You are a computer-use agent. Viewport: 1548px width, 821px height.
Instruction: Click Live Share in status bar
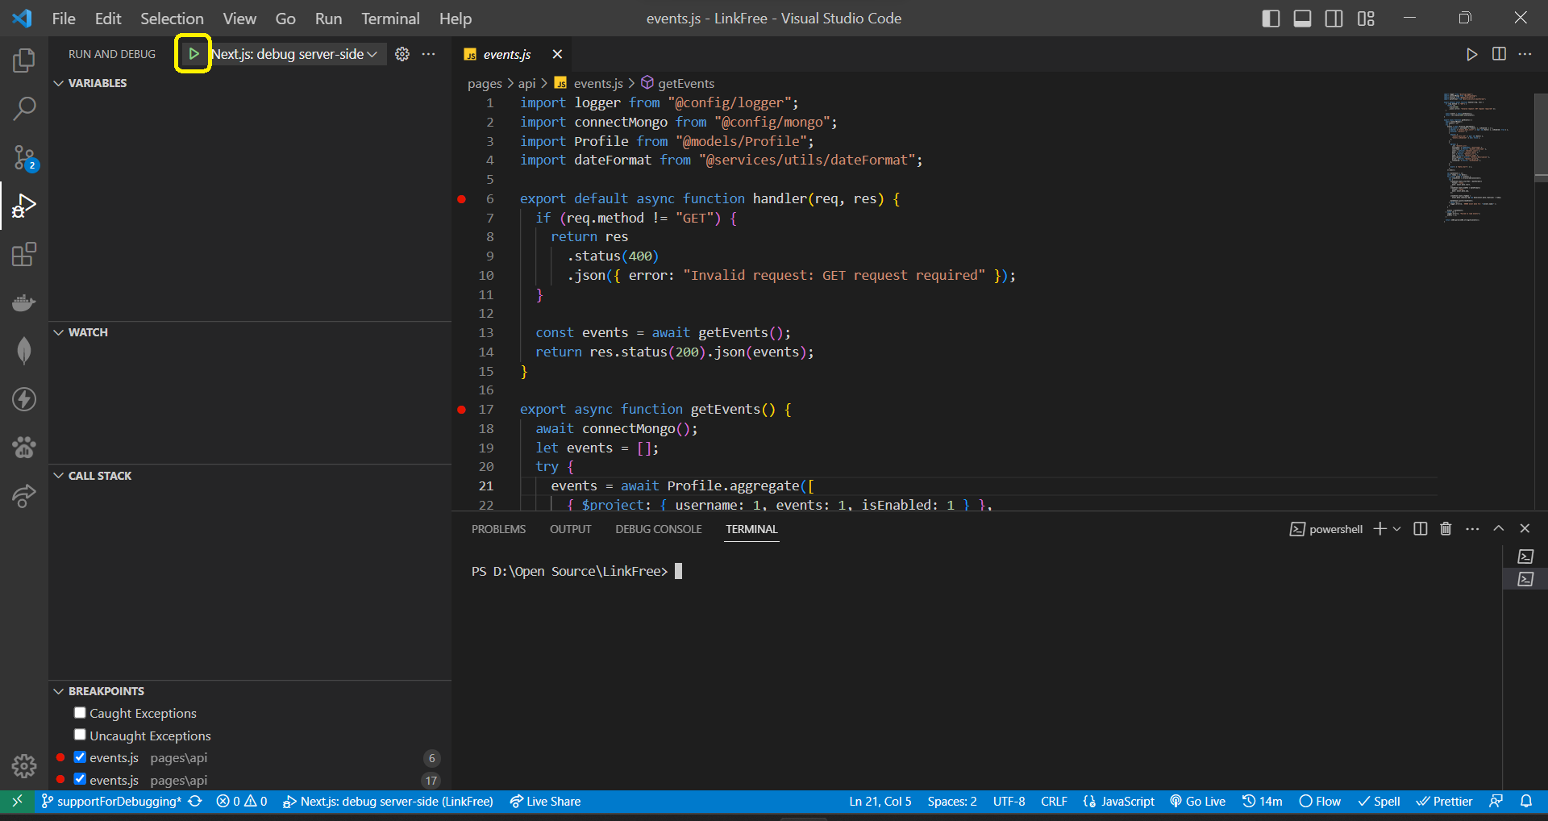tap(545, 801)
